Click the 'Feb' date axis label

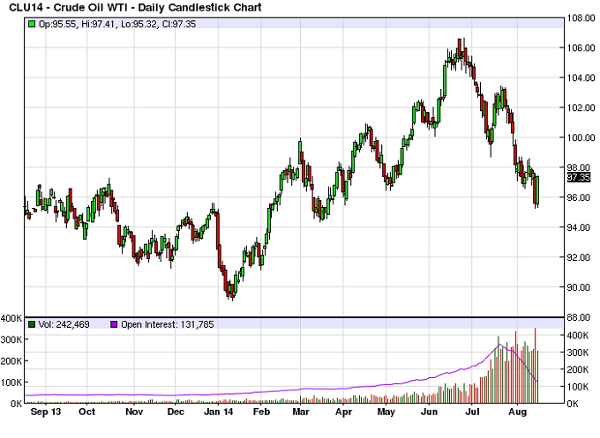(261, 412)
